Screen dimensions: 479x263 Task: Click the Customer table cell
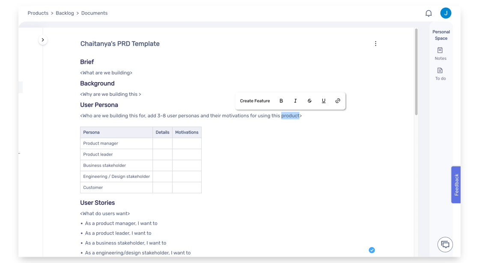(x=116, y=187)
